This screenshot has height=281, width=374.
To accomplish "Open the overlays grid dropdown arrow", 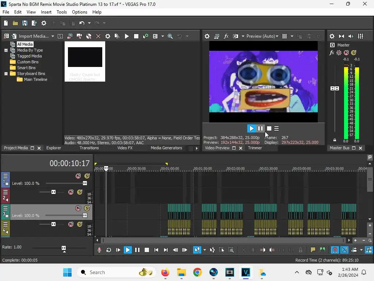I will coord(292,36).
